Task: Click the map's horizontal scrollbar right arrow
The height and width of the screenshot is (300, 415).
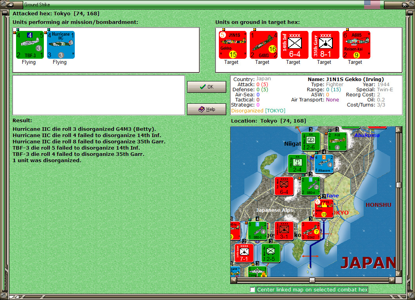Action: pos(392,280)
